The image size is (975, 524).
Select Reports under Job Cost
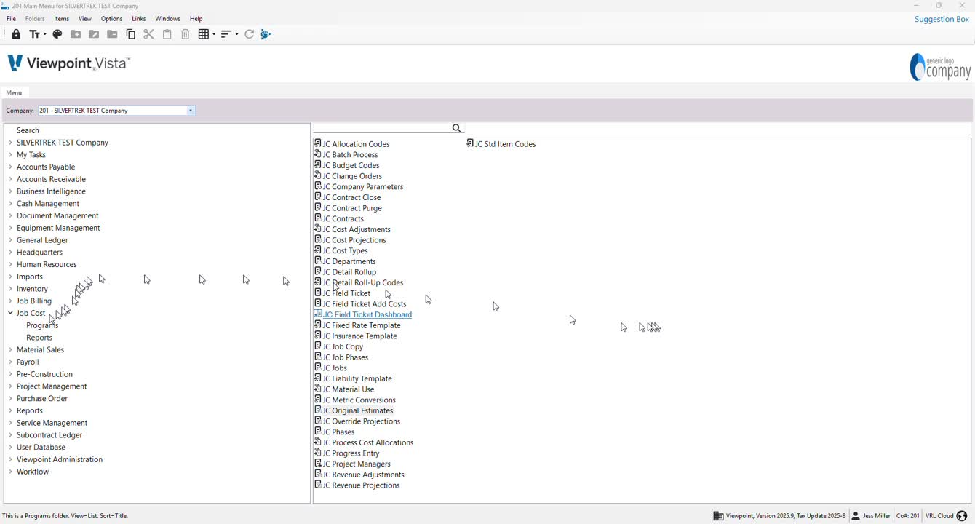39,338
